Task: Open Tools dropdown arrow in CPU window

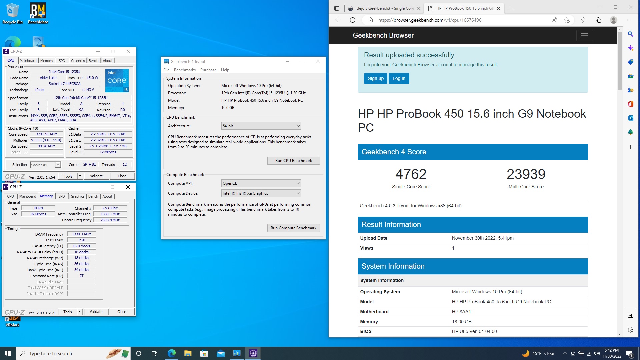Action: tap(80, 176)
